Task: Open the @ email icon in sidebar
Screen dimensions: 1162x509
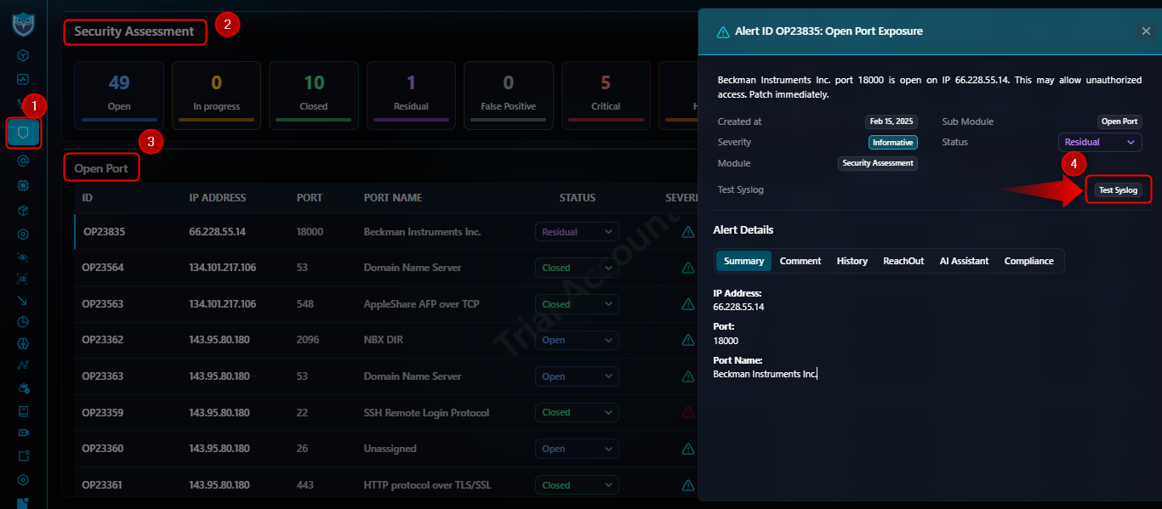Action: click(23, 160)
